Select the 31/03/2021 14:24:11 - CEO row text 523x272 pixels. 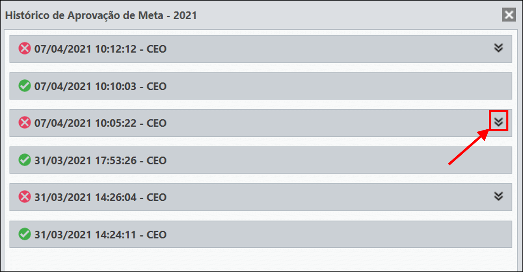click(100, 235)
